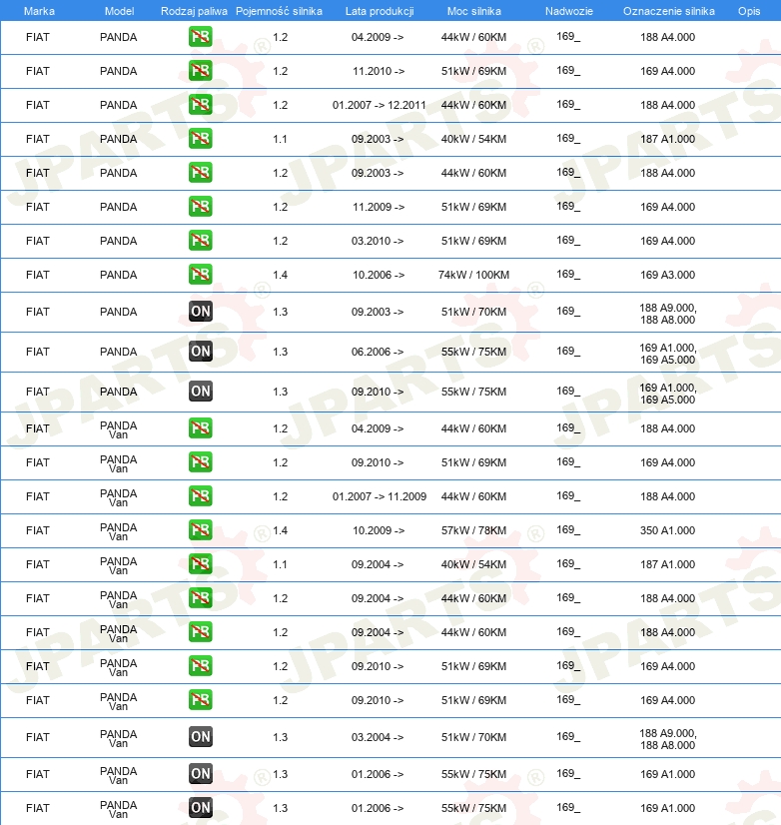Select the date range '01.2007 -> 12.2011'
Image resolution: width=781 pixels, height=825 pixels.
[379, 105]
